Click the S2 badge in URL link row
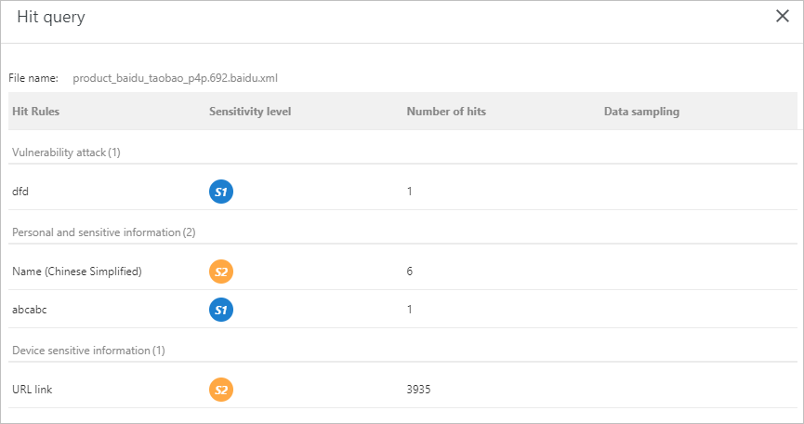Image resolution: width=804 pixels, height=424 pixels. click(x=221, y=390)
